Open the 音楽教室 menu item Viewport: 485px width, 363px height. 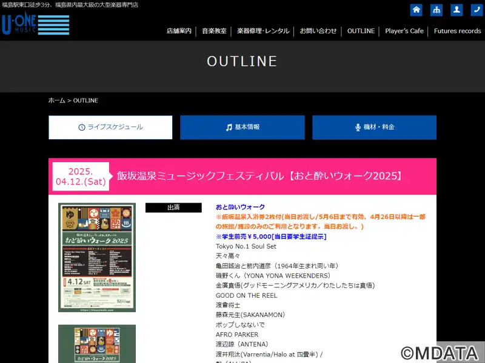tap(214, 31)
